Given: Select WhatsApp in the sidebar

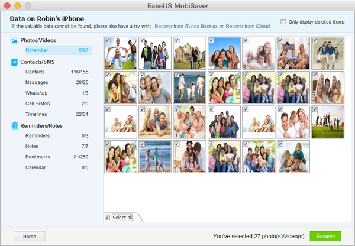Looking at the screenshot, I should point(57,93).
